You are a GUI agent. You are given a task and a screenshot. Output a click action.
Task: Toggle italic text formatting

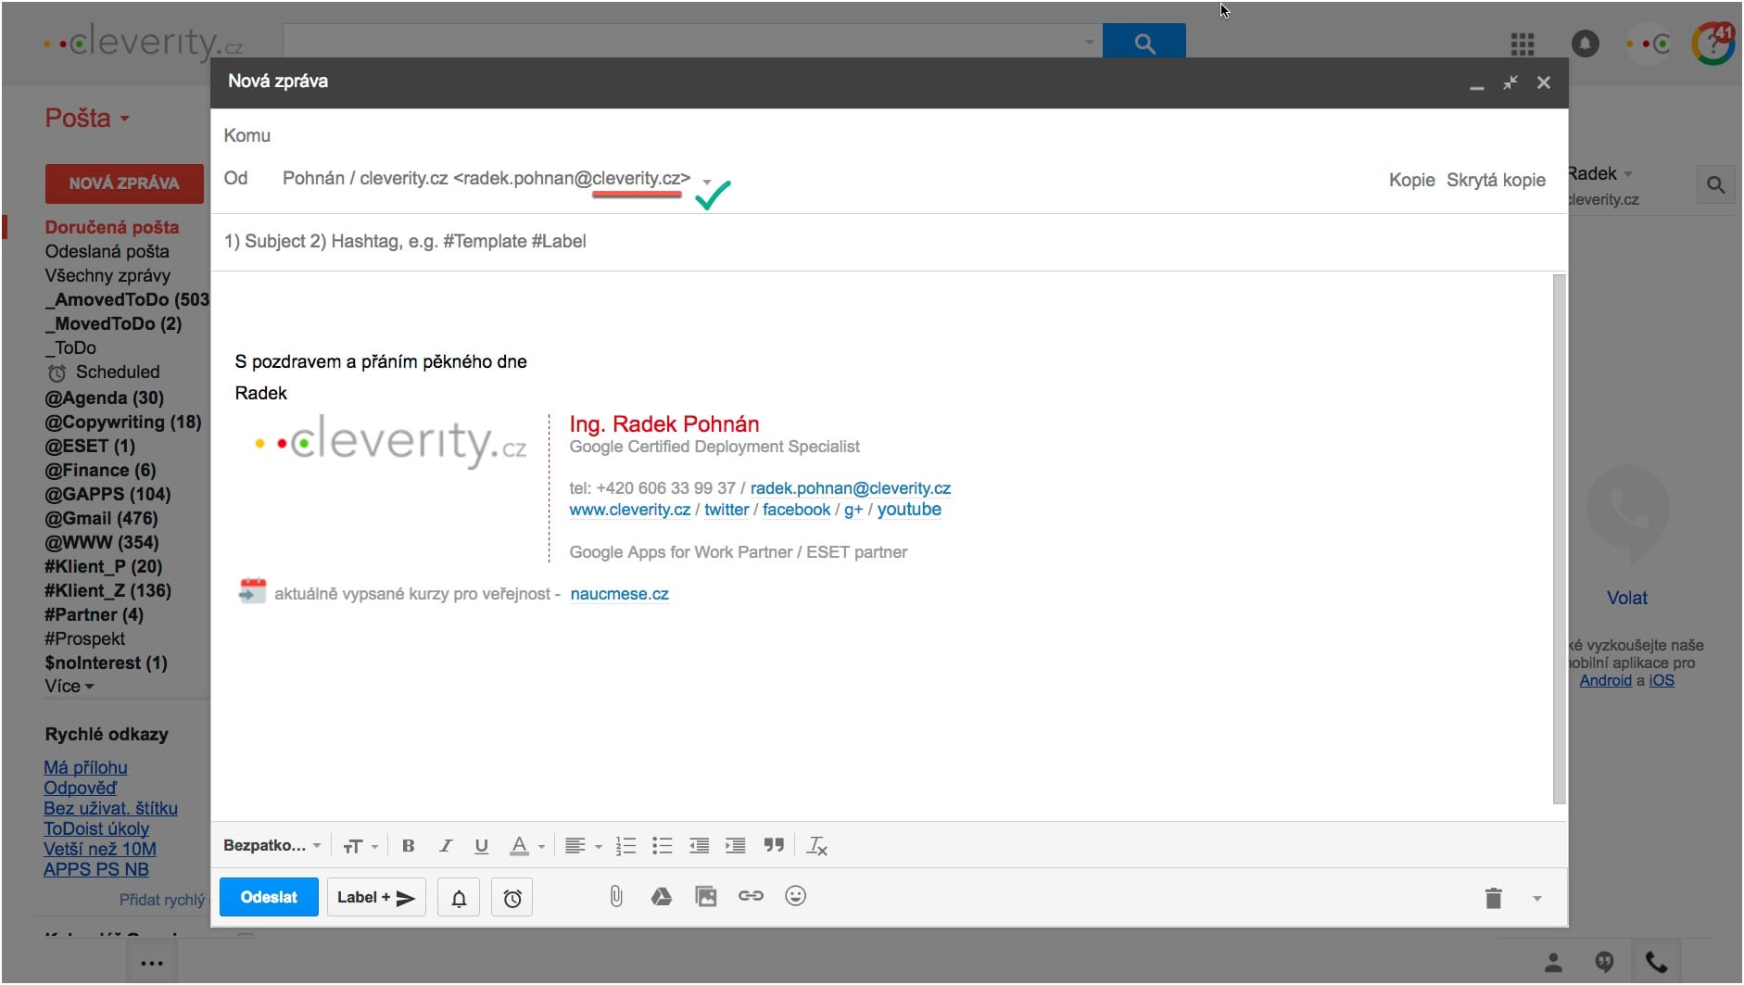445,845
